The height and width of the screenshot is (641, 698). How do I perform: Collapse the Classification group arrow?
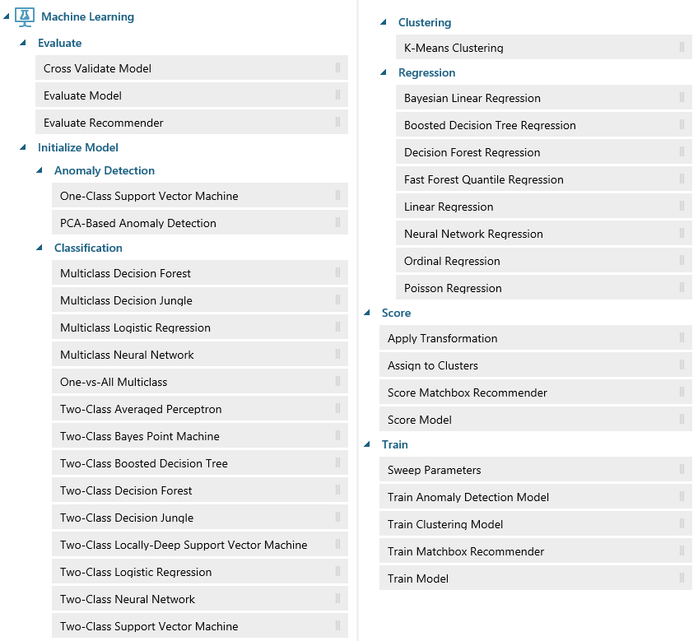point(40,249)
